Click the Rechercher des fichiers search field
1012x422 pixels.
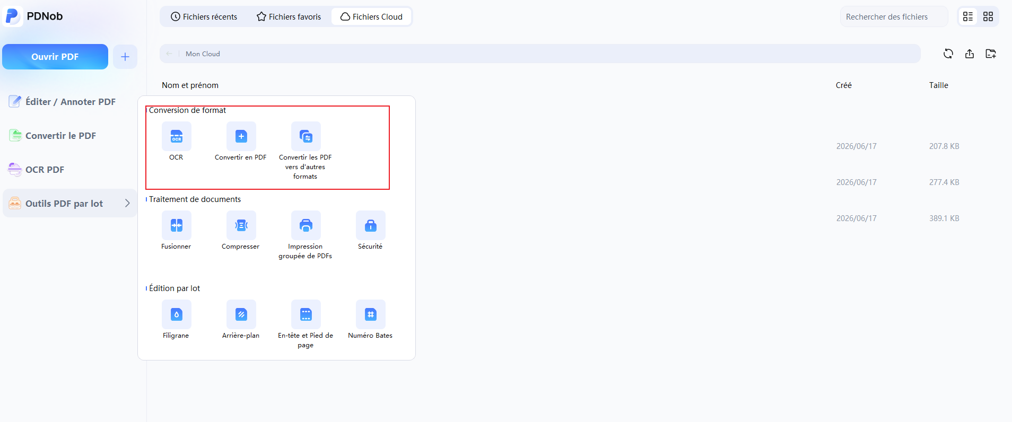tap(894, 17)
